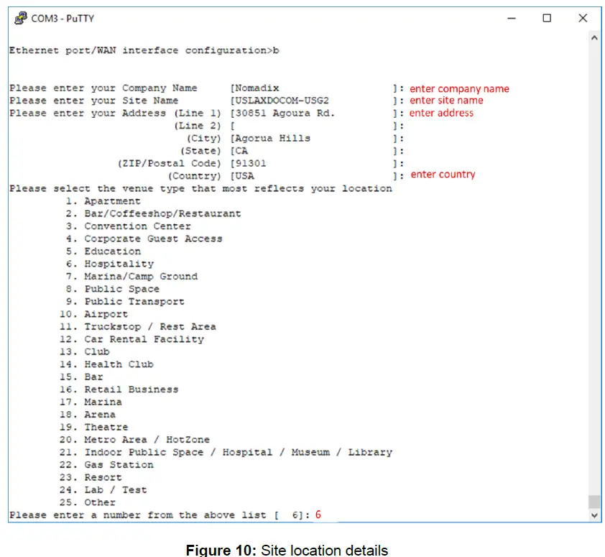This screenshot has width=605, height=557.
Task: Click venue option '13. Club'
Action: 84,351
